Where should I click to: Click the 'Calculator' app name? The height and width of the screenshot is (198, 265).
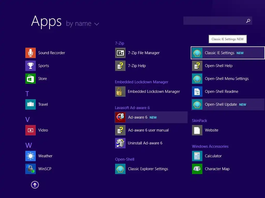[213, 156]
